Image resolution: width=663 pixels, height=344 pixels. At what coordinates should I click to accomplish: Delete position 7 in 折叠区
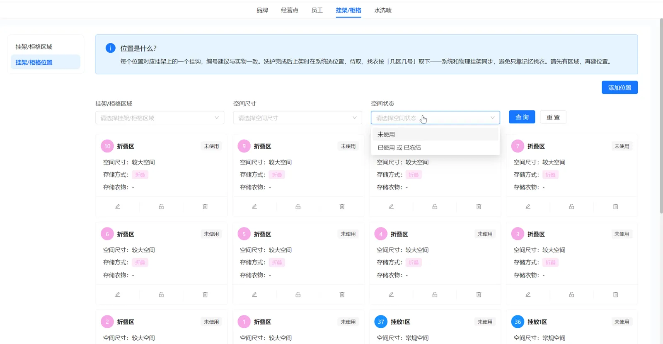(615, 206)
